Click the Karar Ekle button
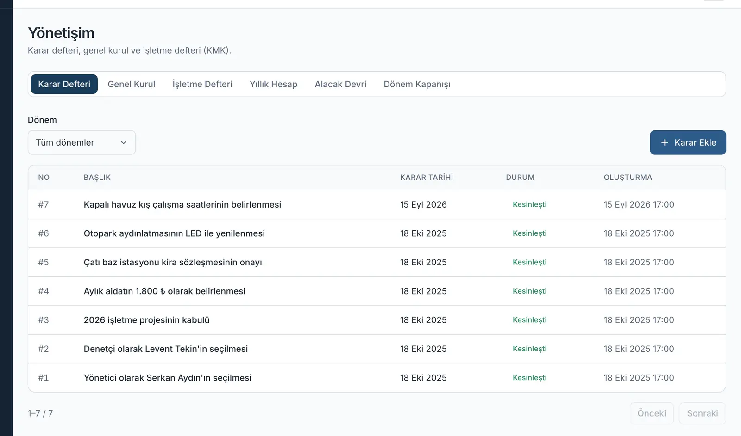 (x=688, y=142)
